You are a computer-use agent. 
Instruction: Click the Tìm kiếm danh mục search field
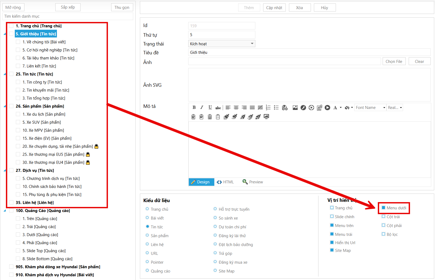tap(68, 16)
